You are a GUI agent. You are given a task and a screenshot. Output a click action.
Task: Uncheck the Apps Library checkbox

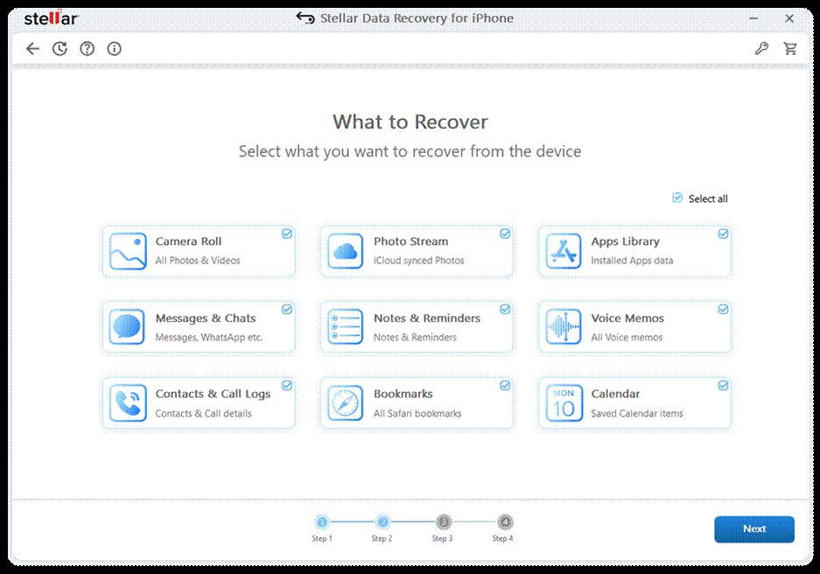[723, 234]
